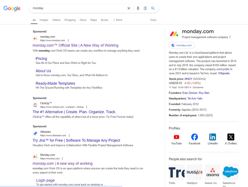The width and height of the screenshot is (248, 187).
Task: Open the Tools filter options
Action: pyautogui.click(x=153, y=20)
